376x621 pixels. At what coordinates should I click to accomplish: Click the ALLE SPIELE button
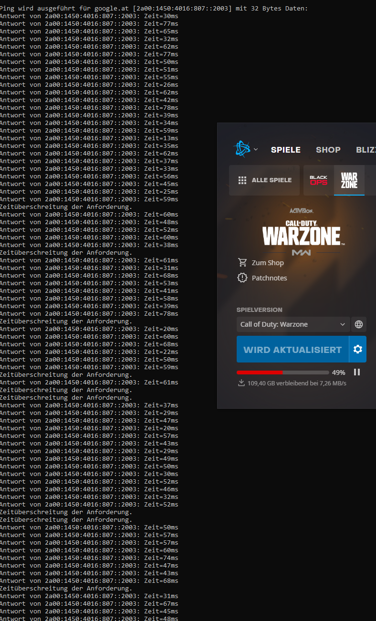tap(264, 180)
